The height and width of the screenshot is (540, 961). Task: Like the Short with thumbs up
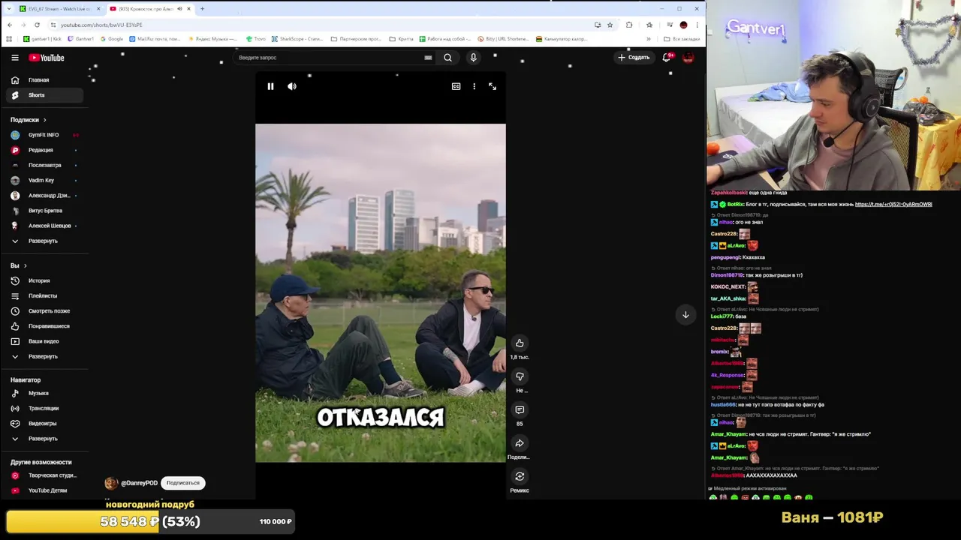click(x=520, y=343)
